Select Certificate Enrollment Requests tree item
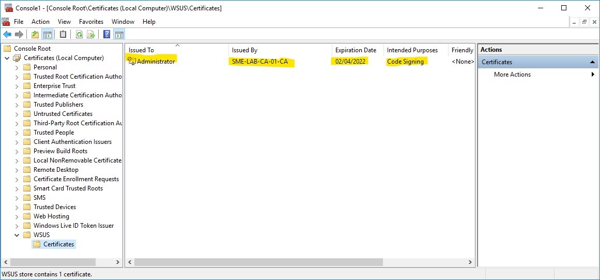Screen dimensions: 600x280 (76, 179)
